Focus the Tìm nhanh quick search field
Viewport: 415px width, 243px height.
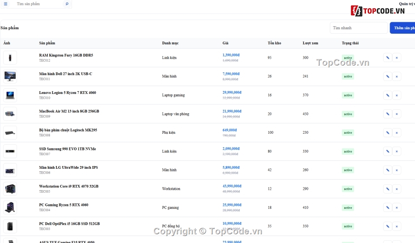click(x=359, y=28)
